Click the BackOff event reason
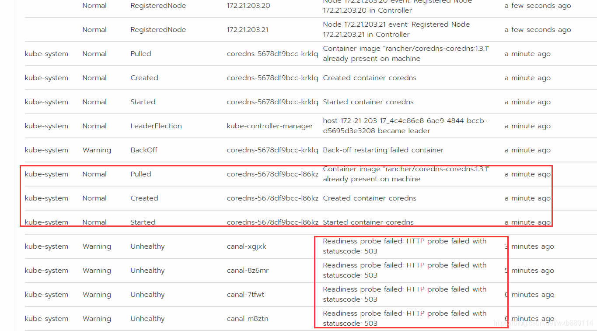This screenshot has height=331, width=597. pos(143,150)
